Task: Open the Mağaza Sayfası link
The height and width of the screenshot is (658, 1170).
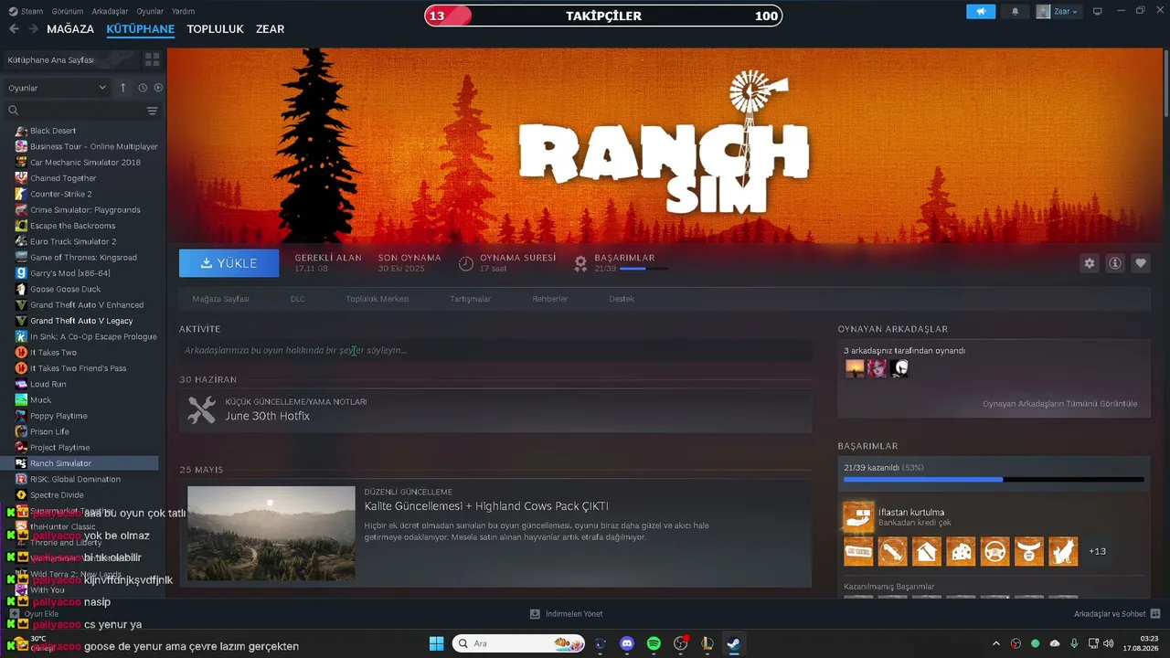Action: point(220,299)
